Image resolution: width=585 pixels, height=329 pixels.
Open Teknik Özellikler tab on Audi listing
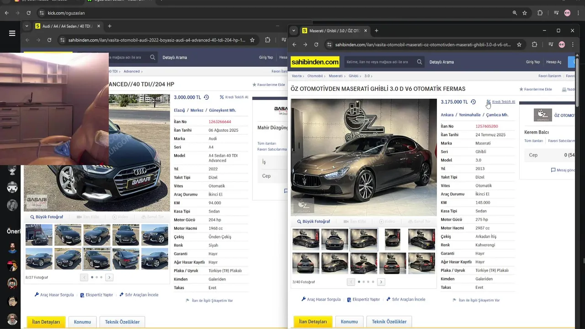tap(122, 322)
